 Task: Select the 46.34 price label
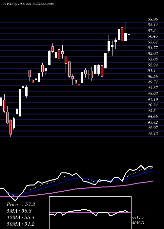click(x=153, y=105)
